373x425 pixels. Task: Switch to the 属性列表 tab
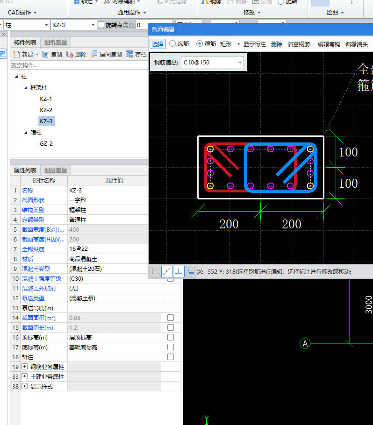pos(25,170)
